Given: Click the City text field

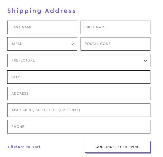Looking at the screenshot, I should [x=79, y=77].
